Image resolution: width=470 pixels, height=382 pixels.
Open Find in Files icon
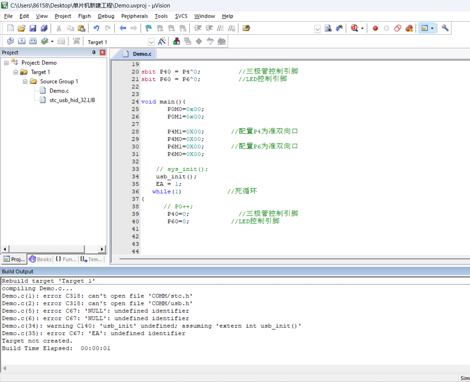coord(246,28)
